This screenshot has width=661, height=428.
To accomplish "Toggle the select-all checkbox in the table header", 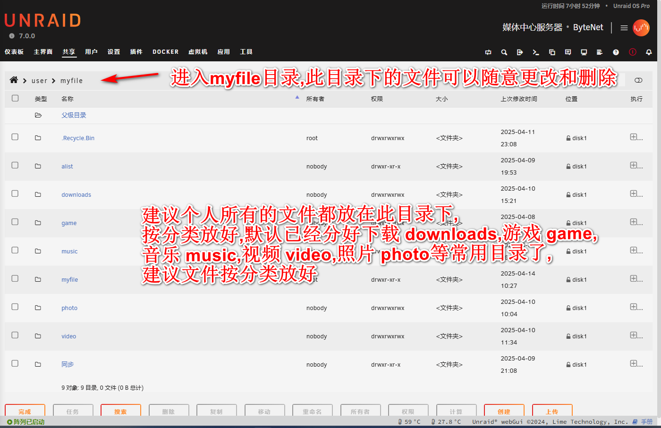I will 15,98.
